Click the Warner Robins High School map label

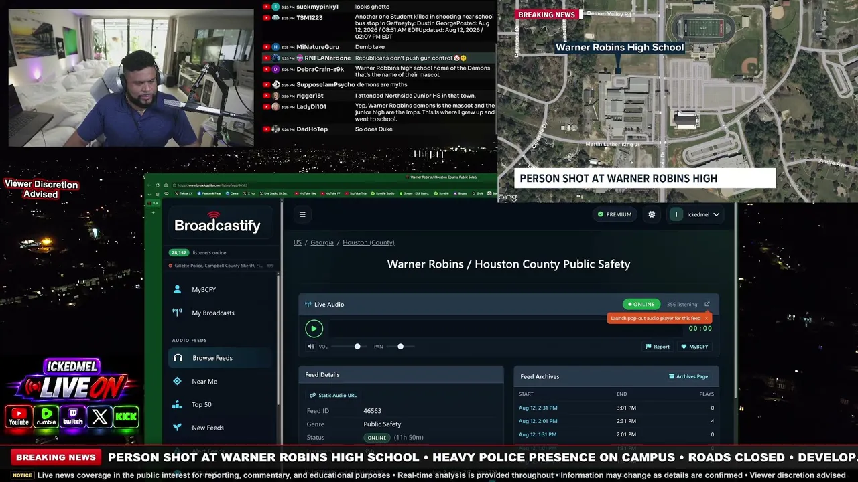click(620, 47)
